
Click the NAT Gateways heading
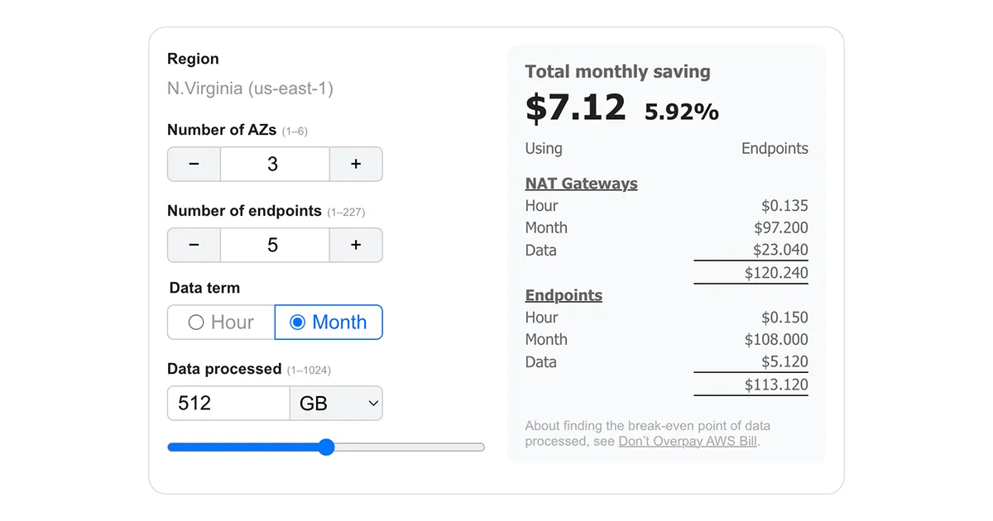pyautogui.click(x=582, y=184)
